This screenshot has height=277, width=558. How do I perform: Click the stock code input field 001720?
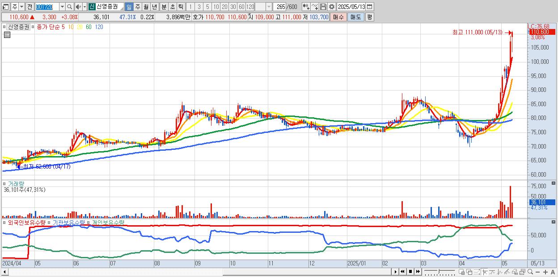pos(47,7)
